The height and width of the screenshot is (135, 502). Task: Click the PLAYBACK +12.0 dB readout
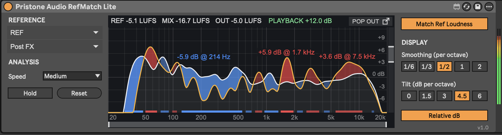pos(300,21)
